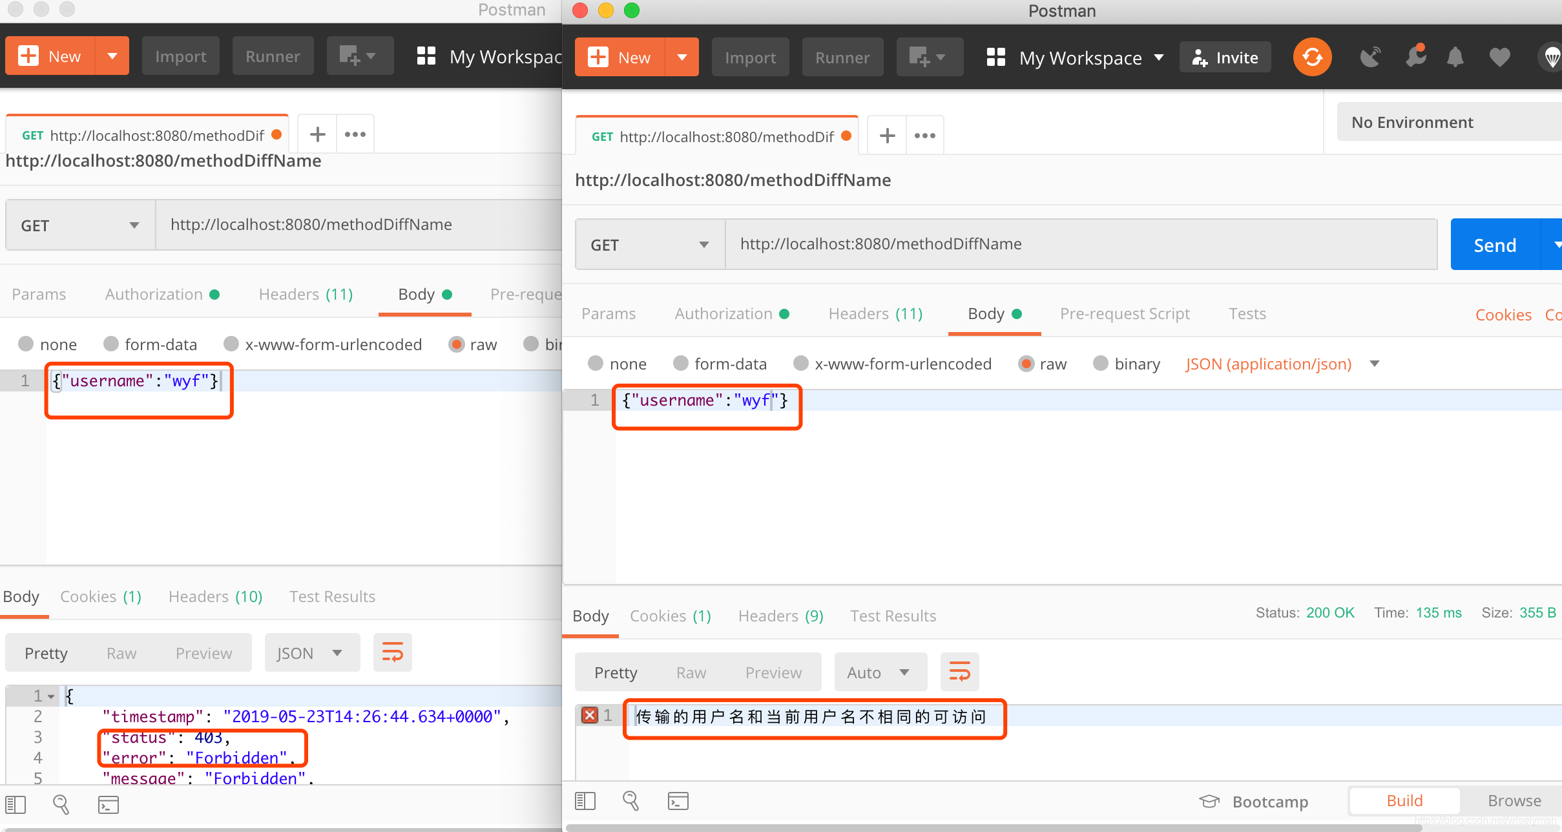
Task: Click URL field in left window
Action: (359, 225)
